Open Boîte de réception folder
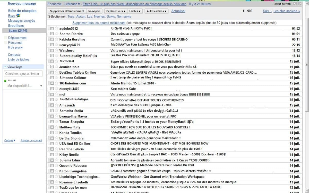 [22, 11]
